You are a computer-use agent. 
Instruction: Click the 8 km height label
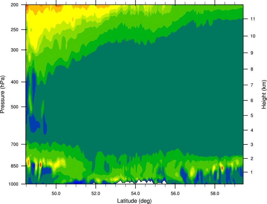(x=252, y=69)
